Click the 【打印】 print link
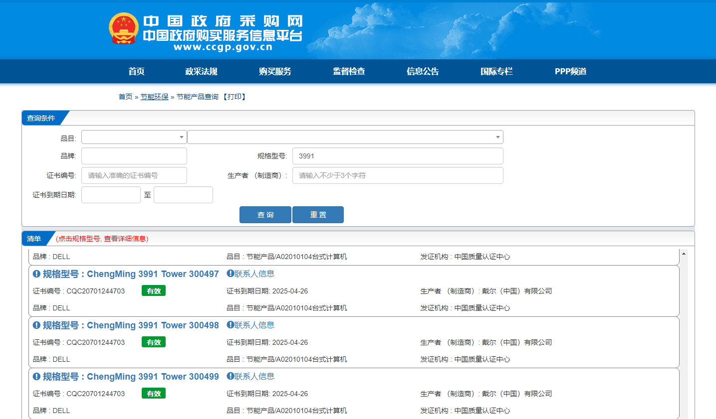 point(234,97)
